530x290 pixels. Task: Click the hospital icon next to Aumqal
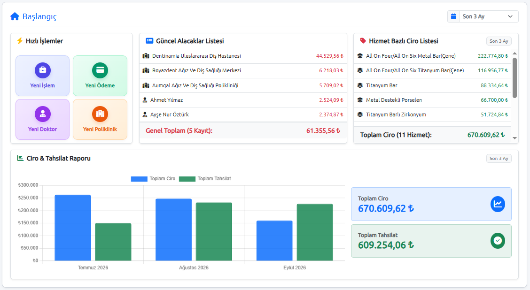click(x=146, y=85)
